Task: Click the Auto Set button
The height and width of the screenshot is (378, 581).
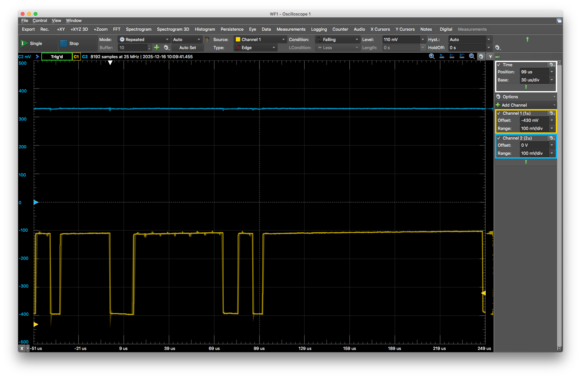Action: pyautogui.click(x=187, y=47)
